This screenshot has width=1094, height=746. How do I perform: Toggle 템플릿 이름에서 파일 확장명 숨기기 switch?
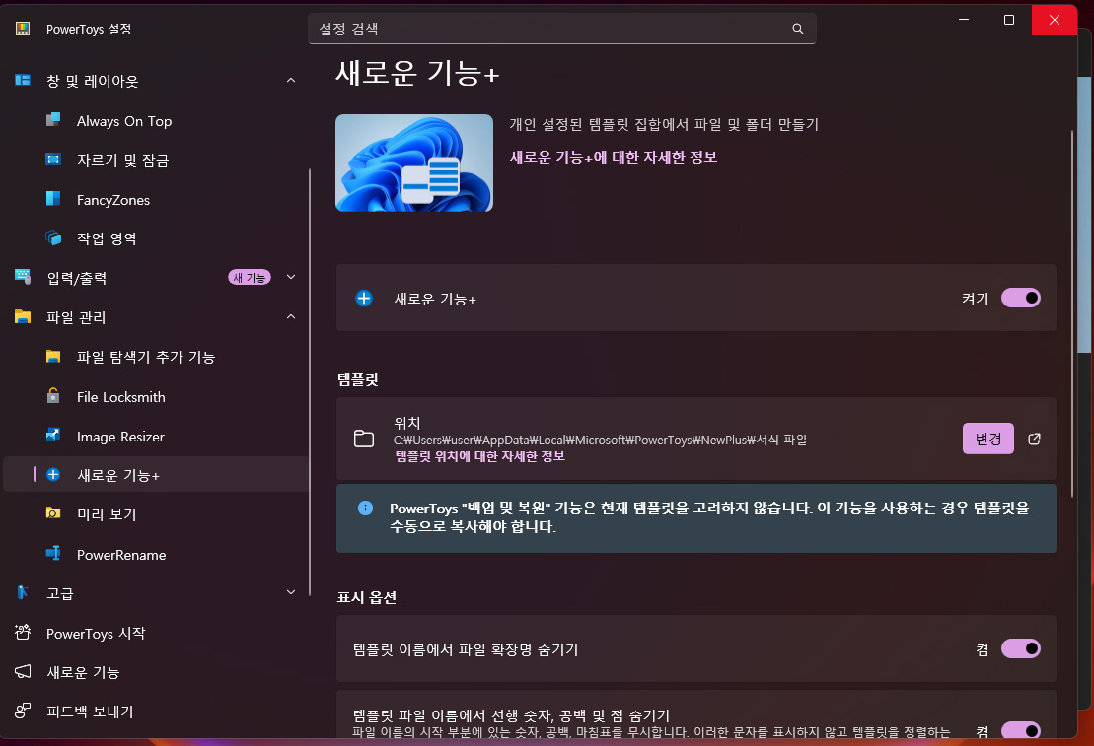tap(1020, 648)
